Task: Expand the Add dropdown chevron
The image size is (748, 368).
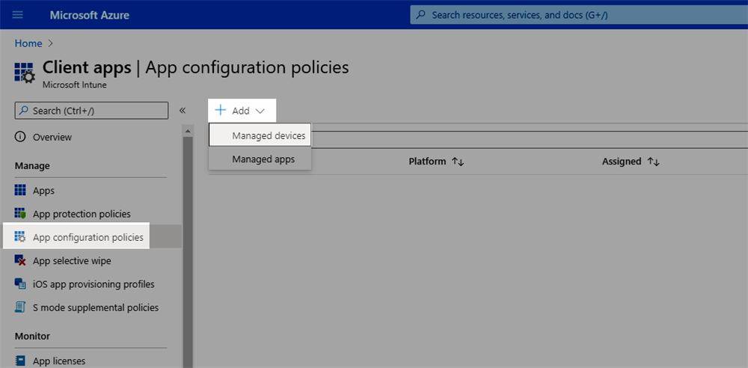Action: click(x=260, y=111)
